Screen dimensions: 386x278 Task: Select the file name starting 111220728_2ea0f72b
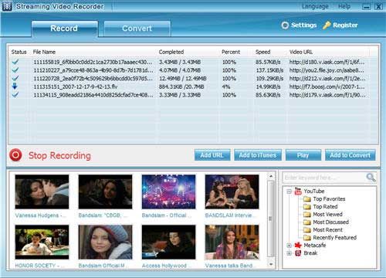point(93,79)
